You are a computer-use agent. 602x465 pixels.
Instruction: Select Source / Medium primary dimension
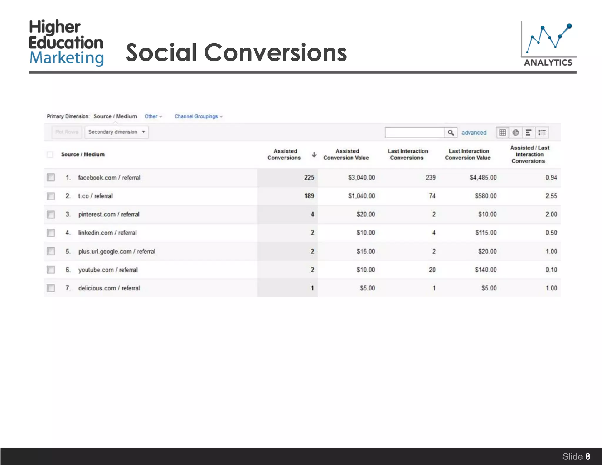pyautogui.click(x=115, y=116)
